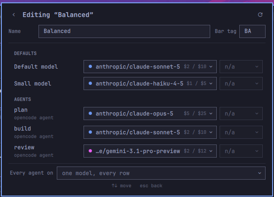Screen dimensions: 274x197
Task: Click the refresh/reset icon in header
Action: [260, 15]
